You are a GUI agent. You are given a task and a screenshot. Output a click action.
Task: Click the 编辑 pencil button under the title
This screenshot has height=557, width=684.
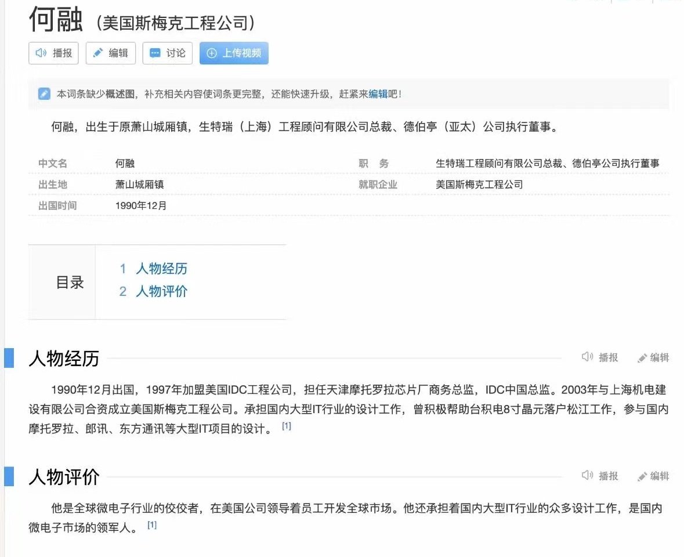point(111,53)
